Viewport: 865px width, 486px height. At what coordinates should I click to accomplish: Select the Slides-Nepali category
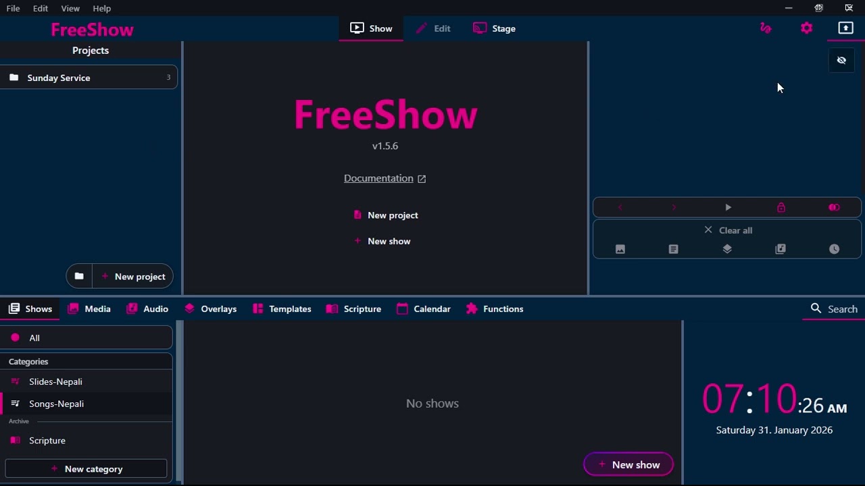point(86,381)
